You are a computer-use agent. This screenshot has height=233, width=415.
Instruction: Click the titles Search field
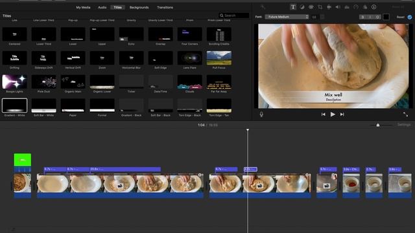pos(234,16)
